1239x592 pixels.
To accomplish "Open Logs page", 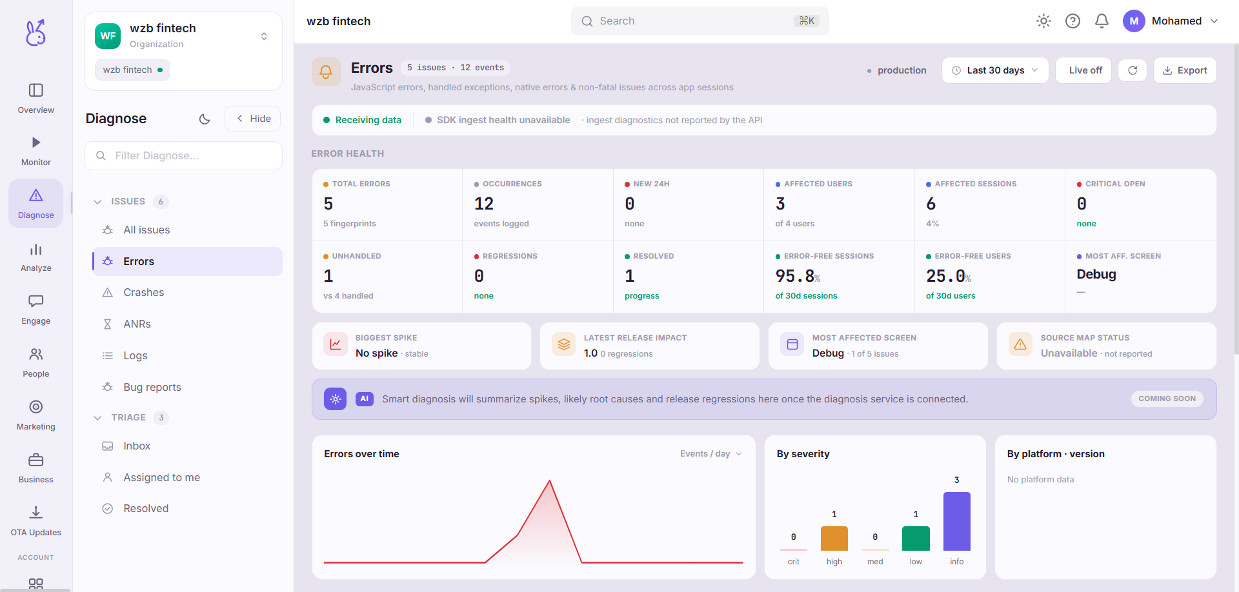I will click(x=187, y=356).
